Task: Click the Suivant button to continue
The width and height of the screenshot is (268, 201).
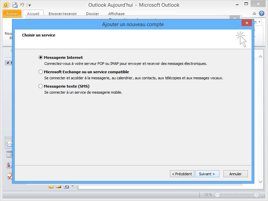Action: tap(207, 174)
